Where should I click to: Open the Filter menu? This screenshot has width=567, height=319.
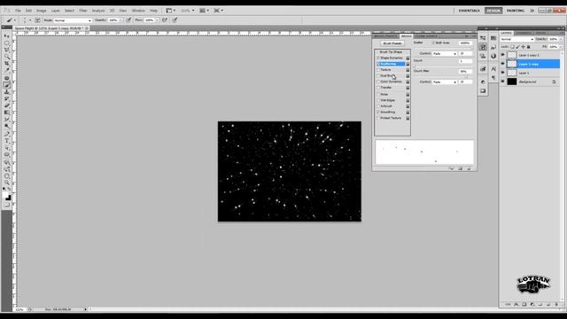pyautogui.click(x=83, y=11)
